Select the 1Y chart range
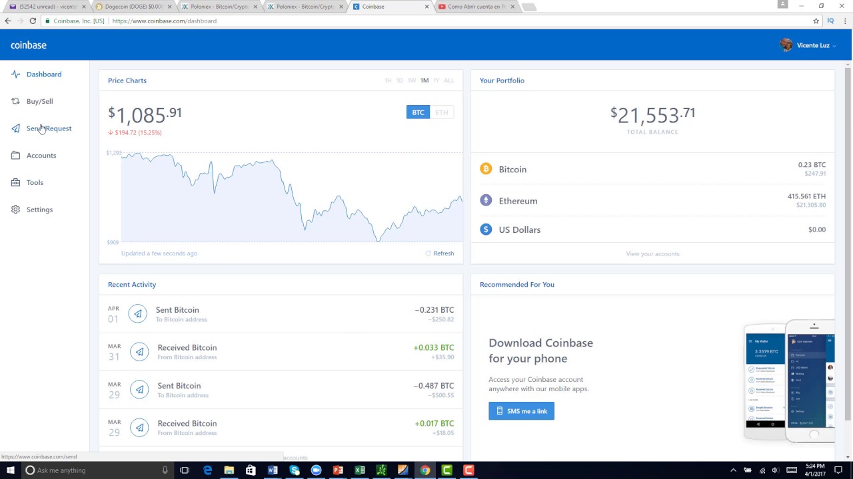This screenshot has width=853, height=479. [x=436, y=80]
